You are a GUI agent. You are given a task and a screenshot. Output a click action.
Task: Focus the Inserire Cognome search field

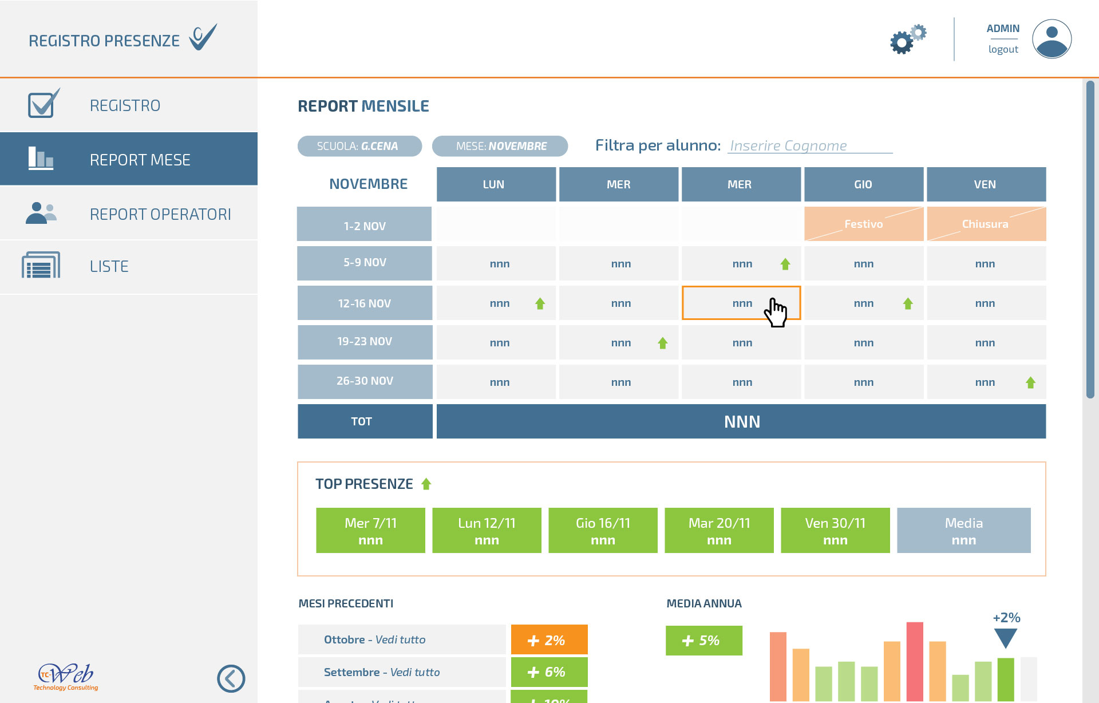point(811,146)
